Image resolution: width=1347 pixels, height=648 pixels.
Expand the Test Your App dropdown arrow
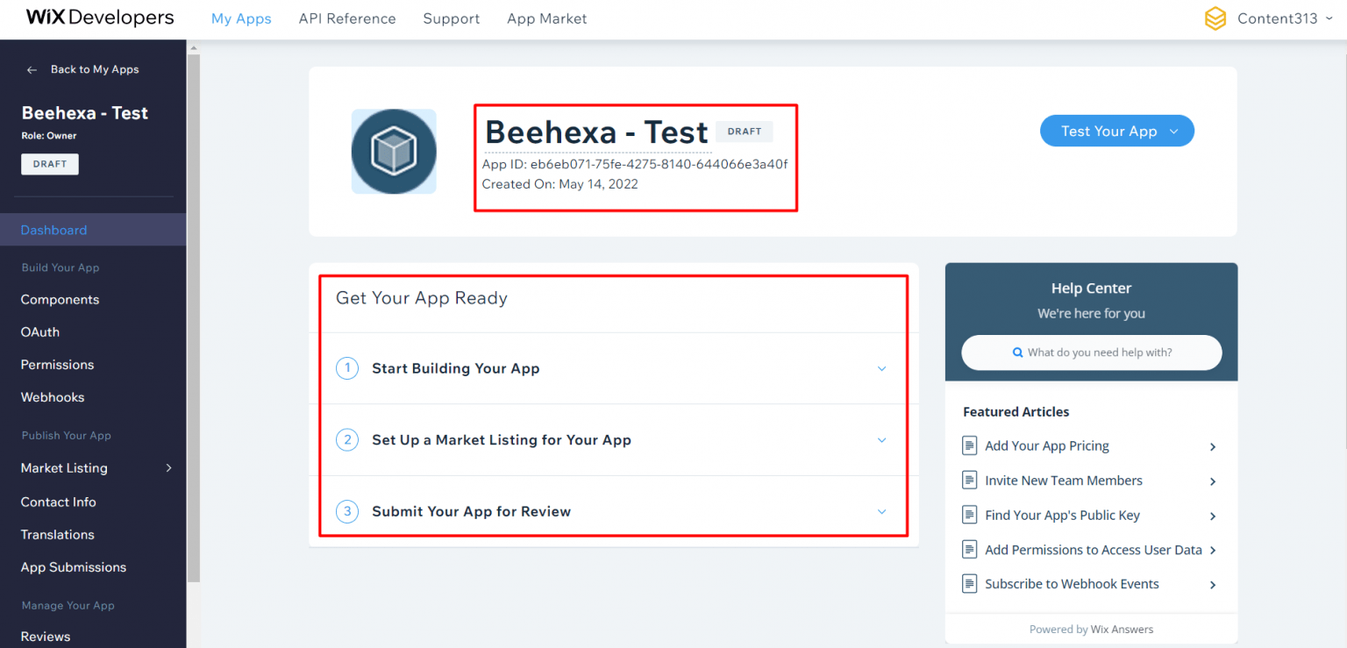(x=1172, y=130)
